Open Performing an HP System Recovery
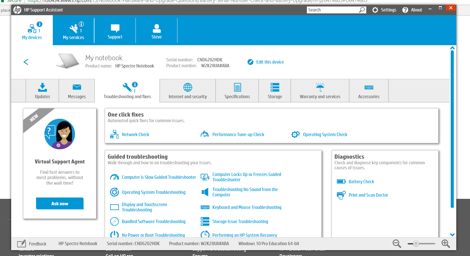 coord(245,235)
